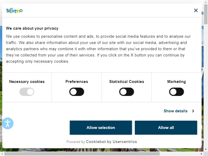Click the chevron next to Show details
The image size is (208, 156).
point(193,111)
